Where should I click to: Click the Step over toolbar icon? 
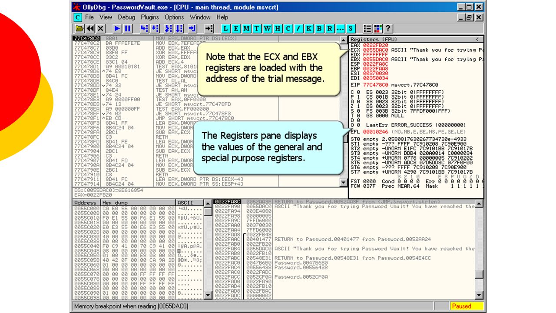[x=155, y=29]
